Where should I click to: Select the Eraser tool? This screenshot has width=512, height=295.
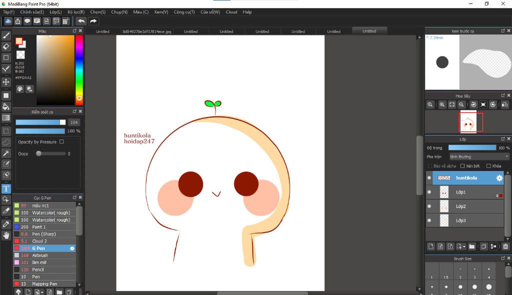click(x=6, y=46)
